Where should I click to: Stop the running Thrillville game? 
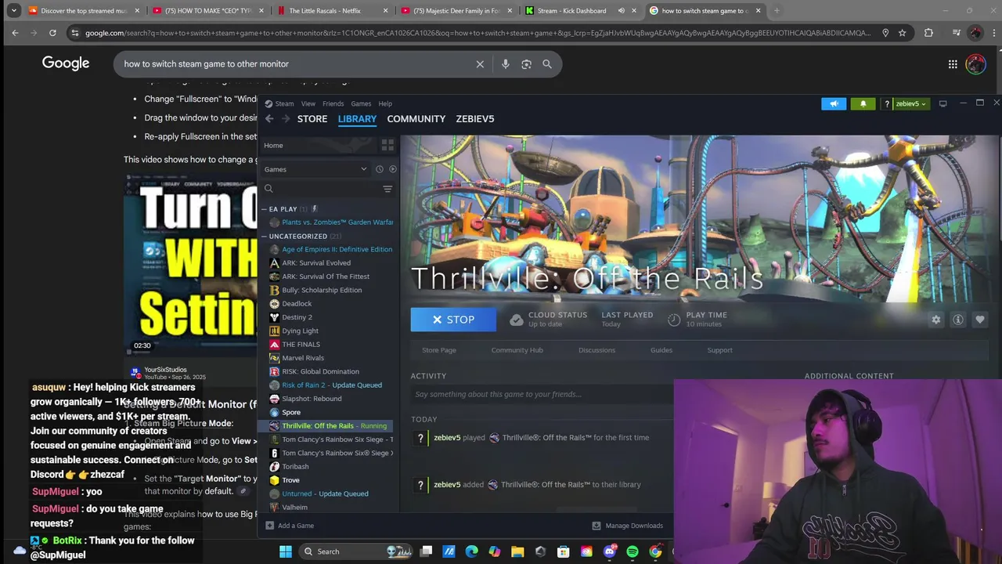453,320
